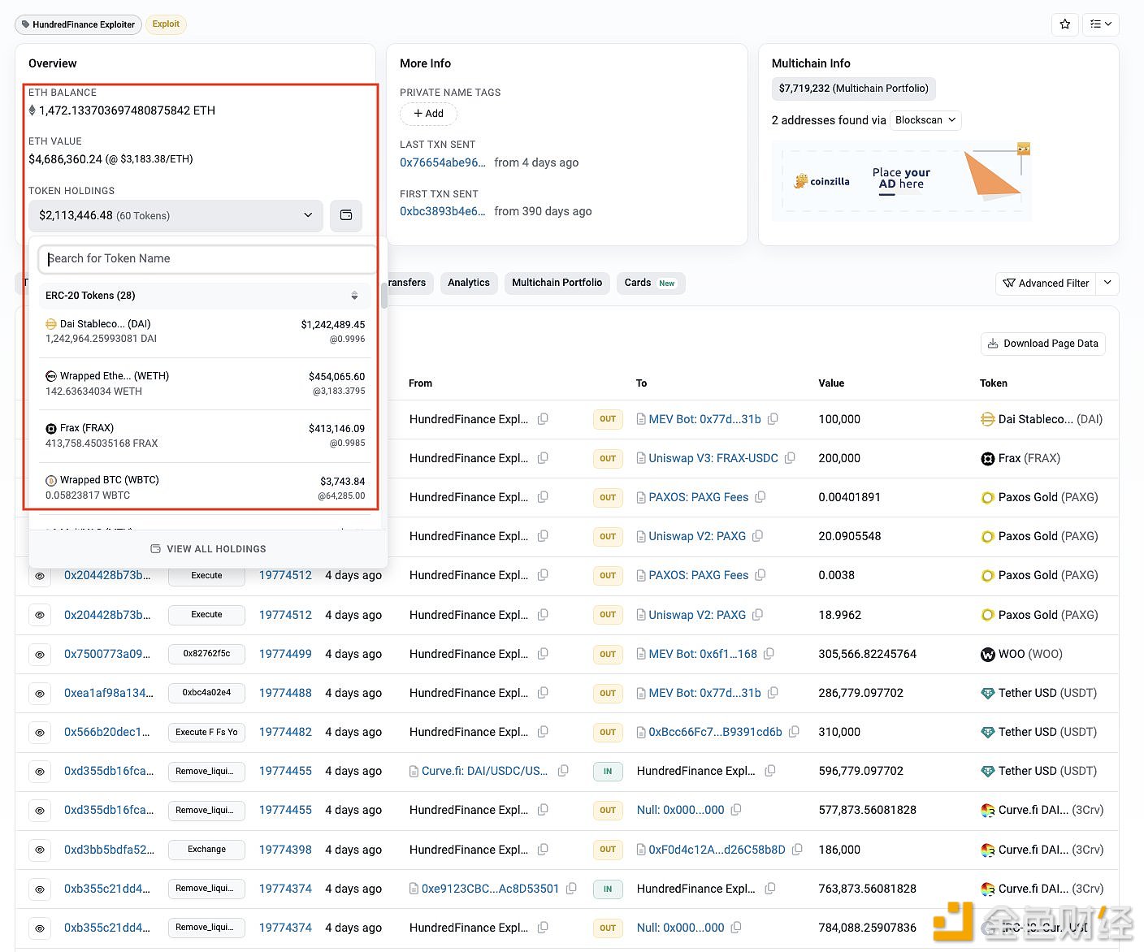Open the Multichain Portfolio tab

[x=557, y=283]
